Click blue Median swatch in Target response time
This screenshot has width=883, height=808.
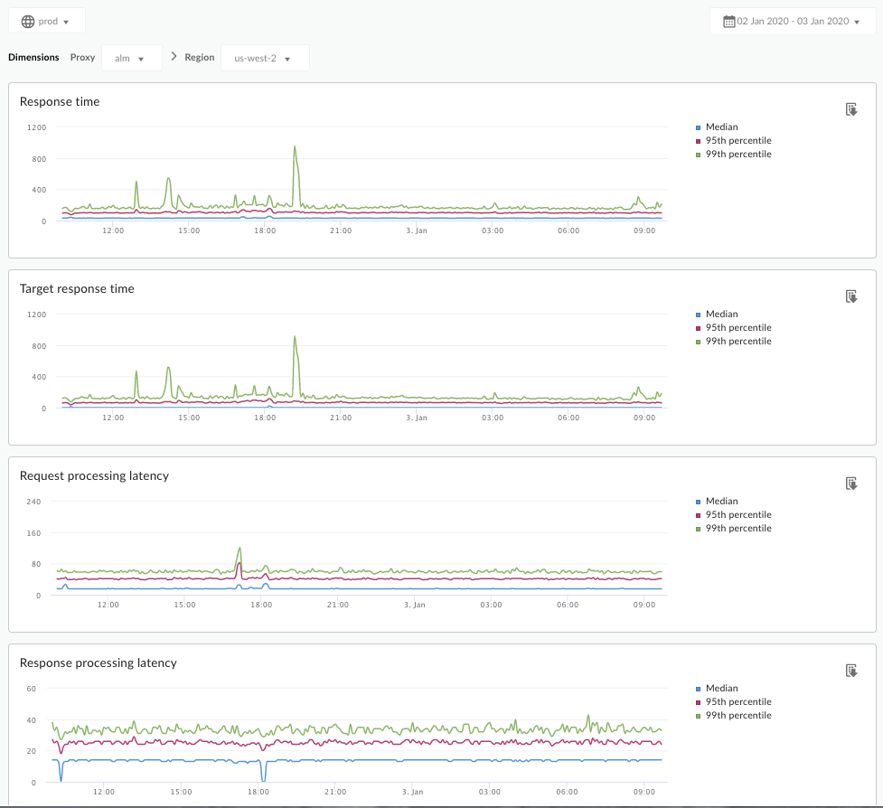699,315
